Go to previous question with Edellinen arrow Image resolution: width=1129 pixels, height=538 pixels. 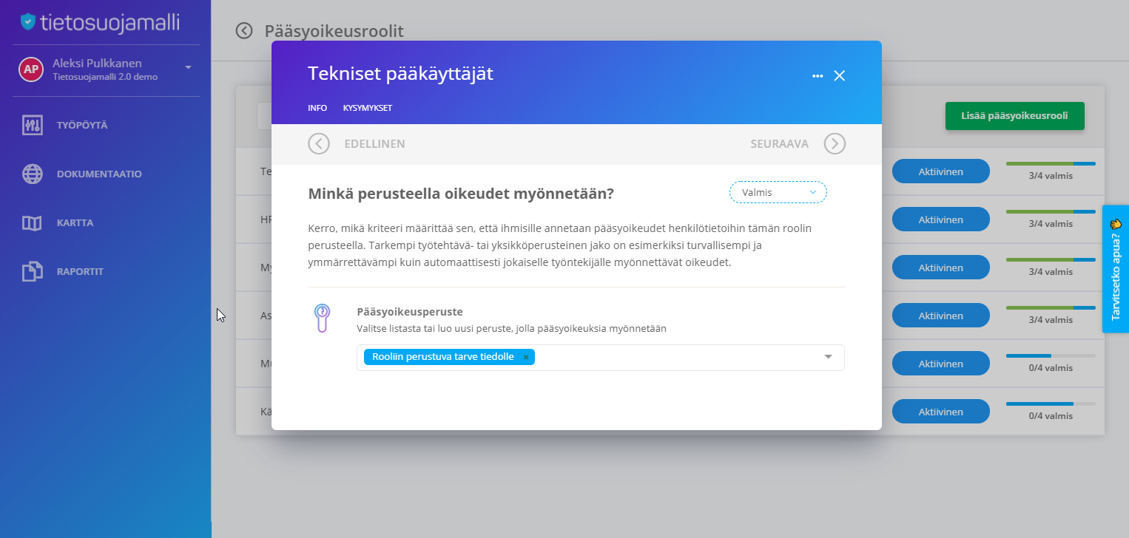319,143
